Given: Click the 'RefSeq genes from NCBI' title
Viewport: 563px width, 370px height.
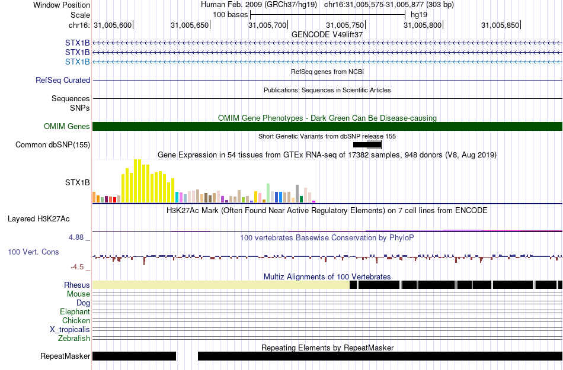Looking at the screenshot, I should 327,72.
